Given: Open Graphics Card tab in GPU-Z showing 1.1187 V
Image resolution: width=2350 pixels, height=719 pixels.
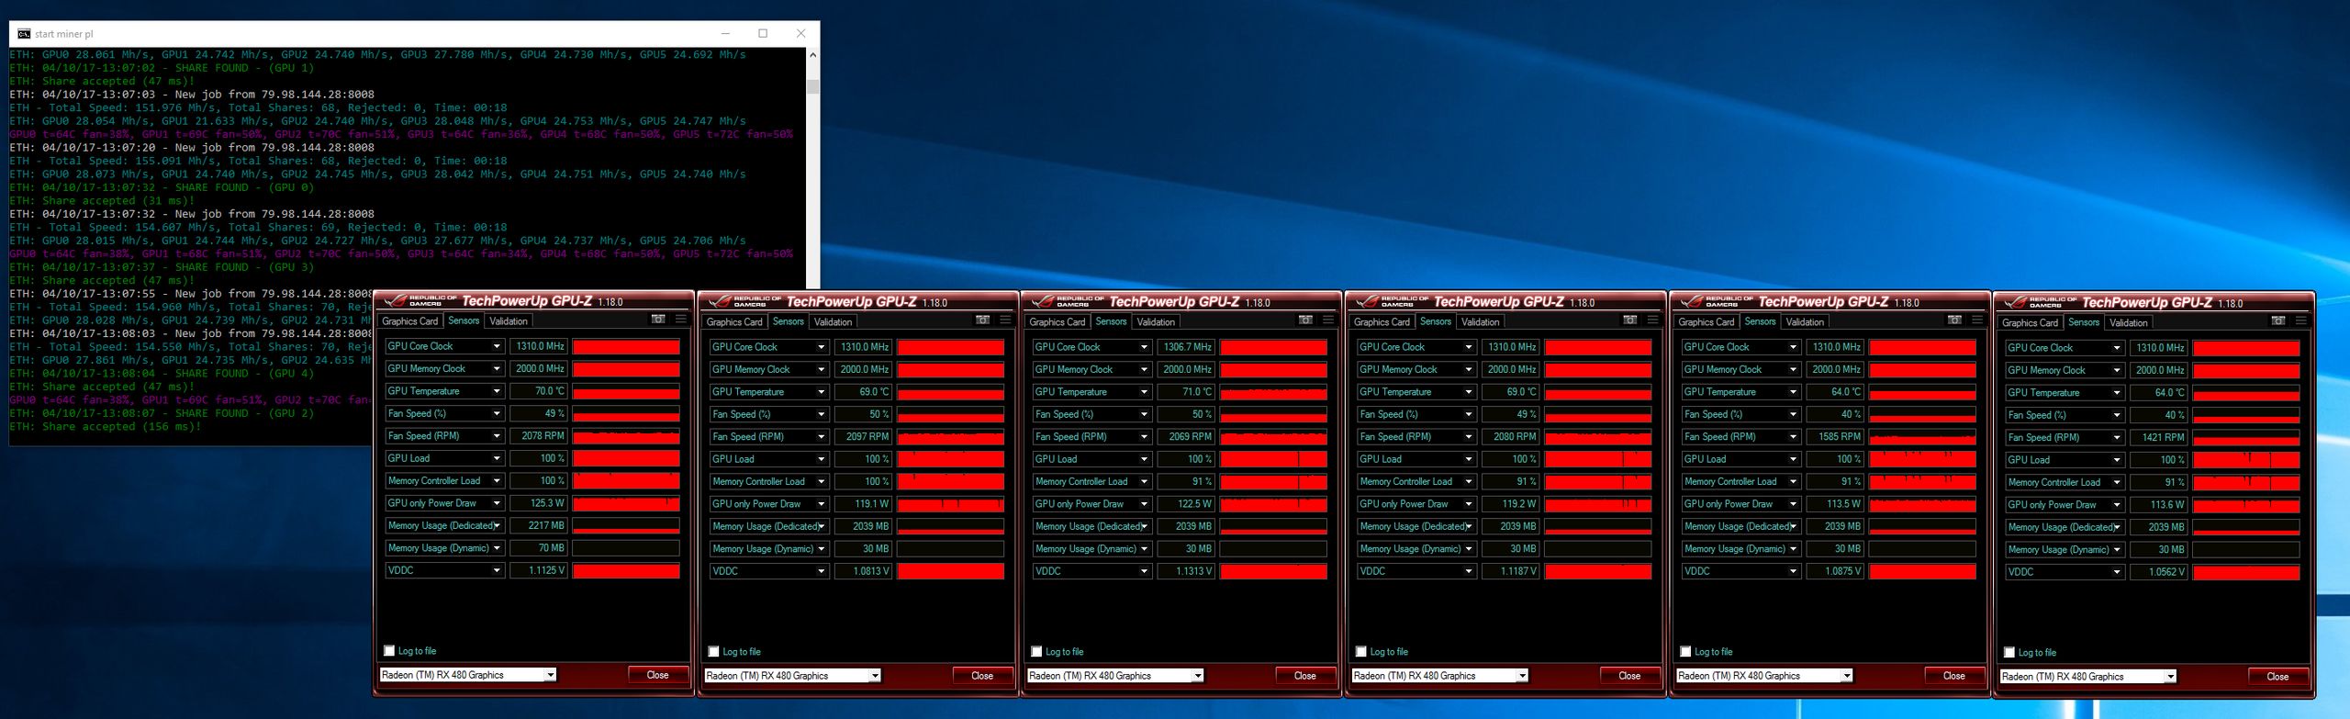Looking at the screenshot, I should click(x=1382, y=322).
